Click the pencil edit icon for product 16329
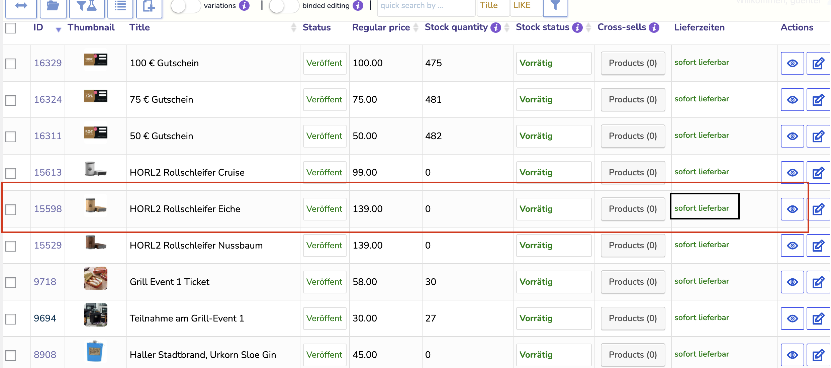This screenshot has width=831, height=368. (x=818, y=63)
